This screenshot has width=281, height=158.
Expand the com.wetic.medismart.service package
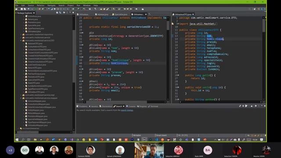(21, 37)
